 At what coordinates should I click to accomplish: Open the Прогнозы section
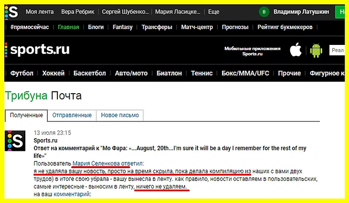235,27
